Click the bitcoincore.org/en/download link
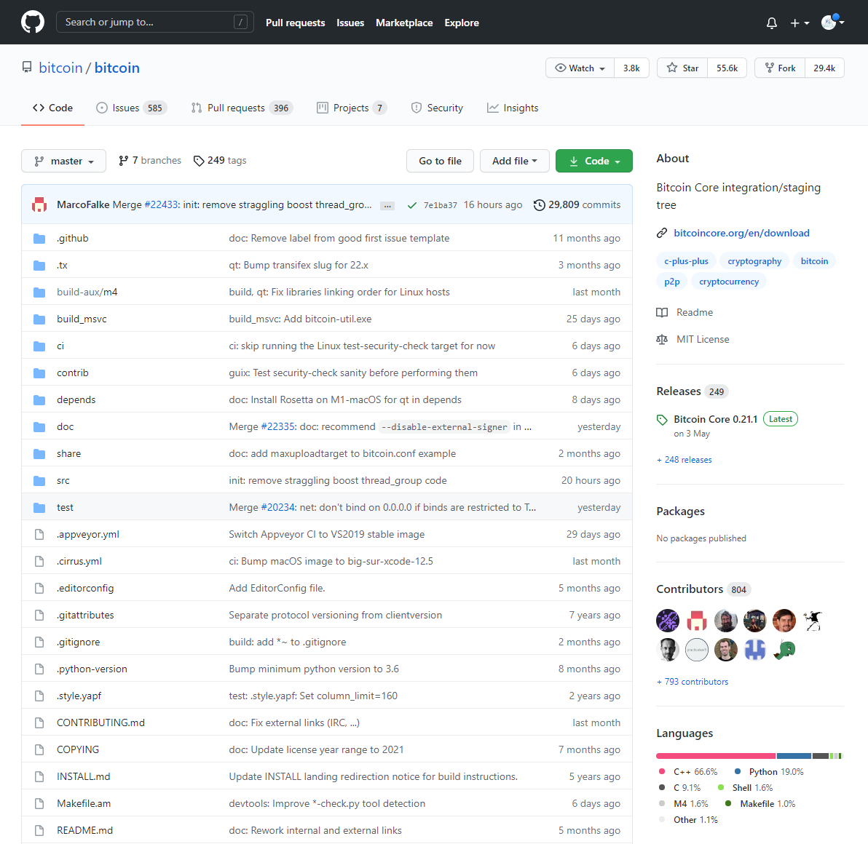Image resolution: width=868 pixels, height=844 pixels. click(741, 234)
